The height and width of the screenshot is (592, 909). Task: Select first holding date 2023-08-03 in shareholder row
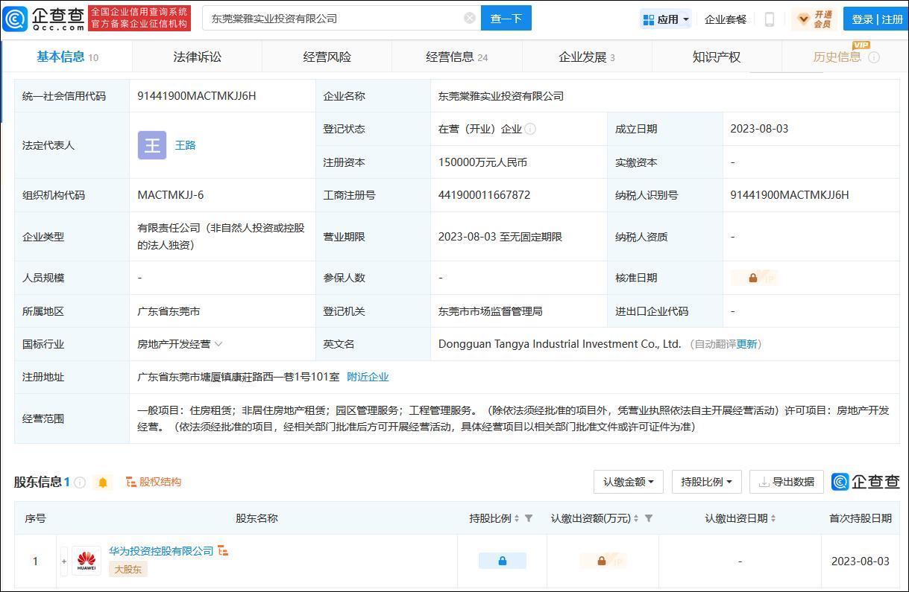point(860,561)
